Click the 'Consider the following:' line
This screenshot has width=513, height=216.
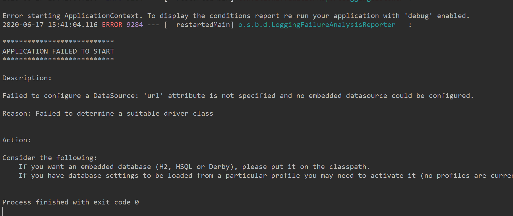click(x=50, y=158)
